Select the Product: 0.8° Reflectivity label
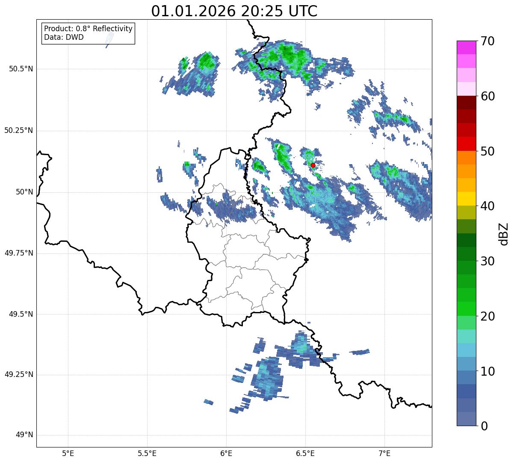The height and width of the screenshot is (462, 514). [89, 29]
